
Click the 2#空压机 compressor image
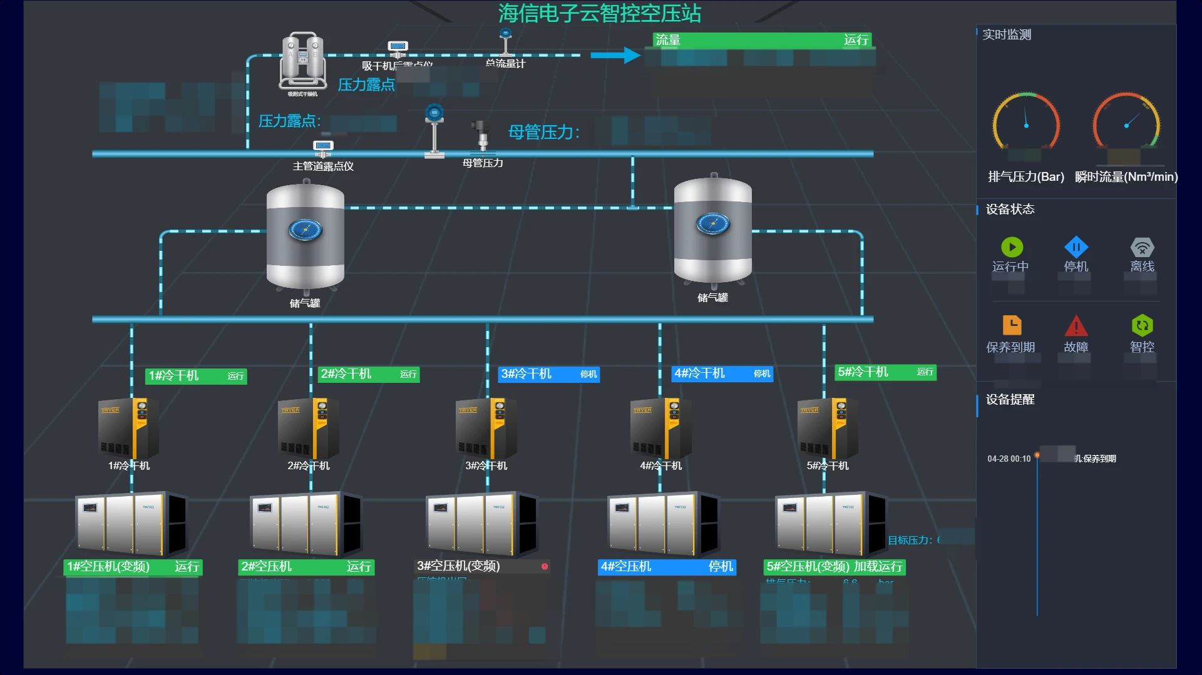point(306,524)
